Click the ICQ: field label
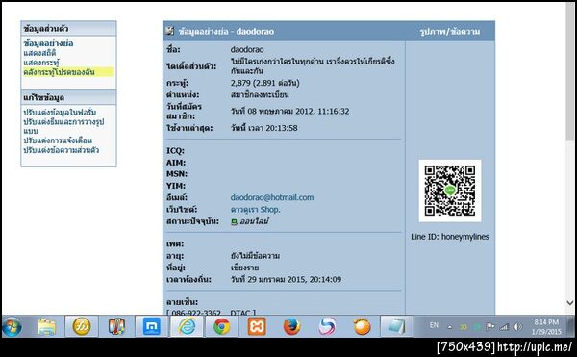 click(x=175, y=151)
